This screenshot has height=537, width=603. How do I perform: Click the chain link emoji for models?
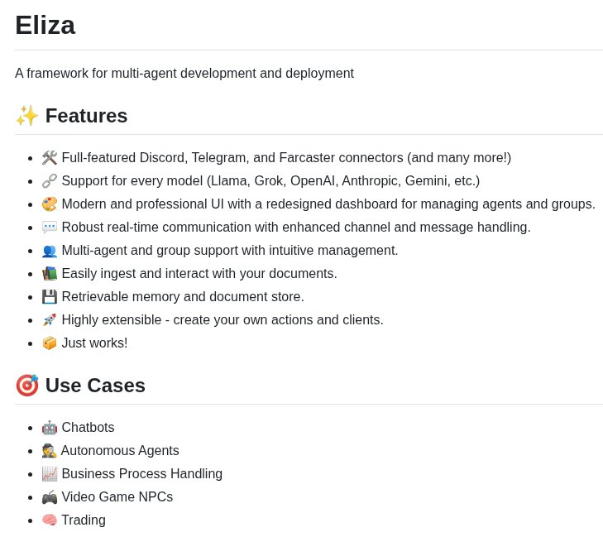click(x=50, y=181)
